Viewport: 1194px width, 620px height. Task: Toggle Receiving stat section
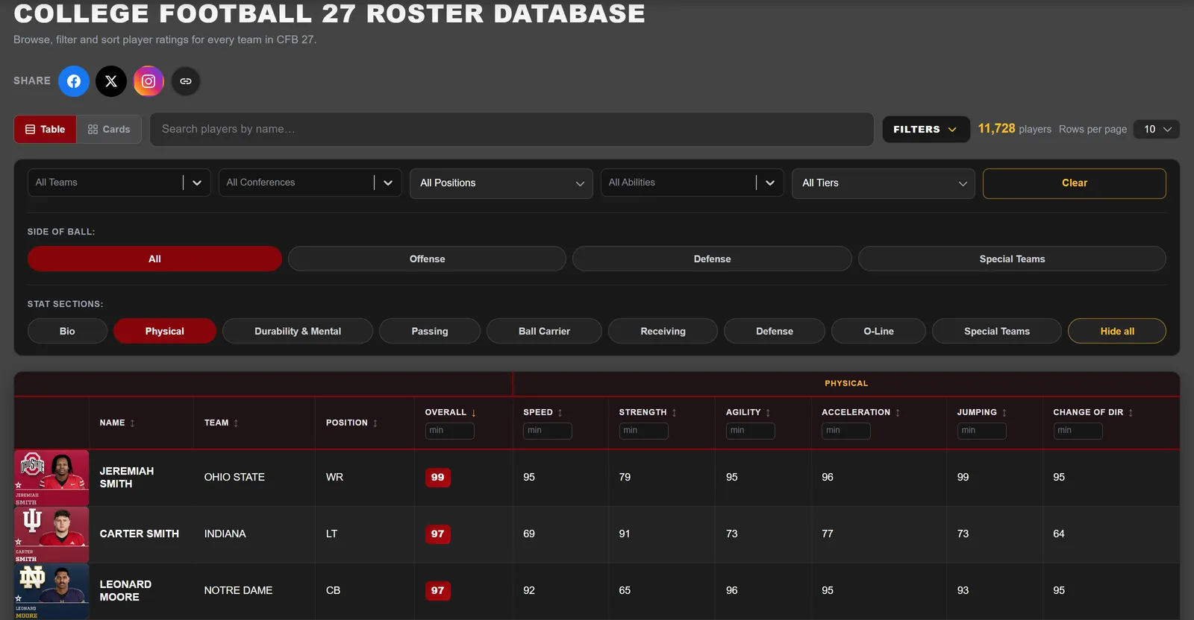(x=663, y=332)
